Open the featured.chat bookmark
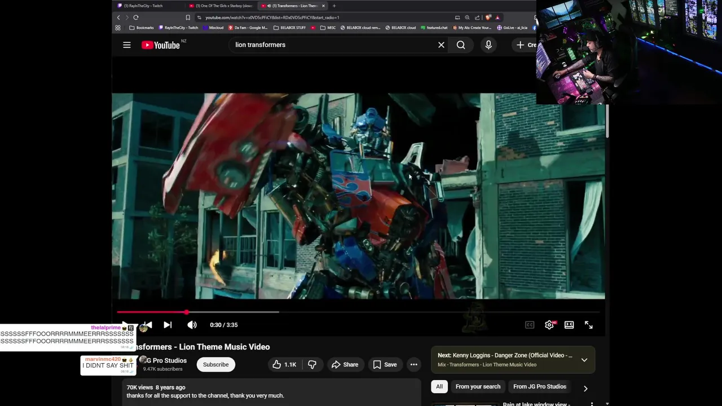This screenshot has width=722, height=406. coord(434,28)
